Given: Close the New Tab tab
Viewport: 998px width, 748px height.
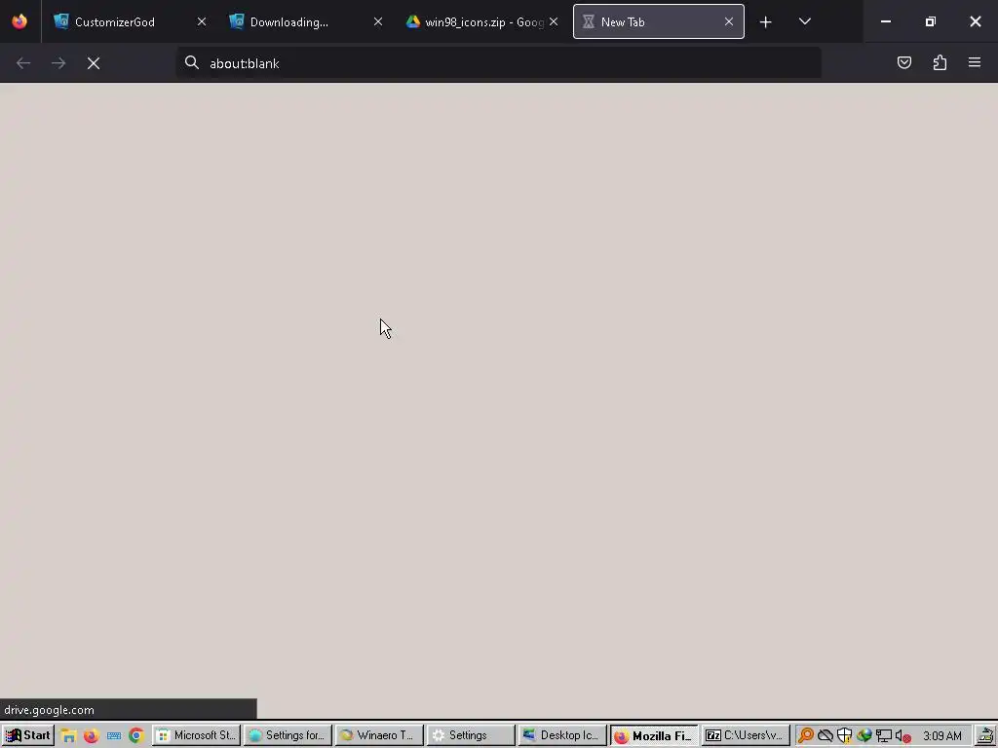Looking at the screenshot, I should coord(729,21).
